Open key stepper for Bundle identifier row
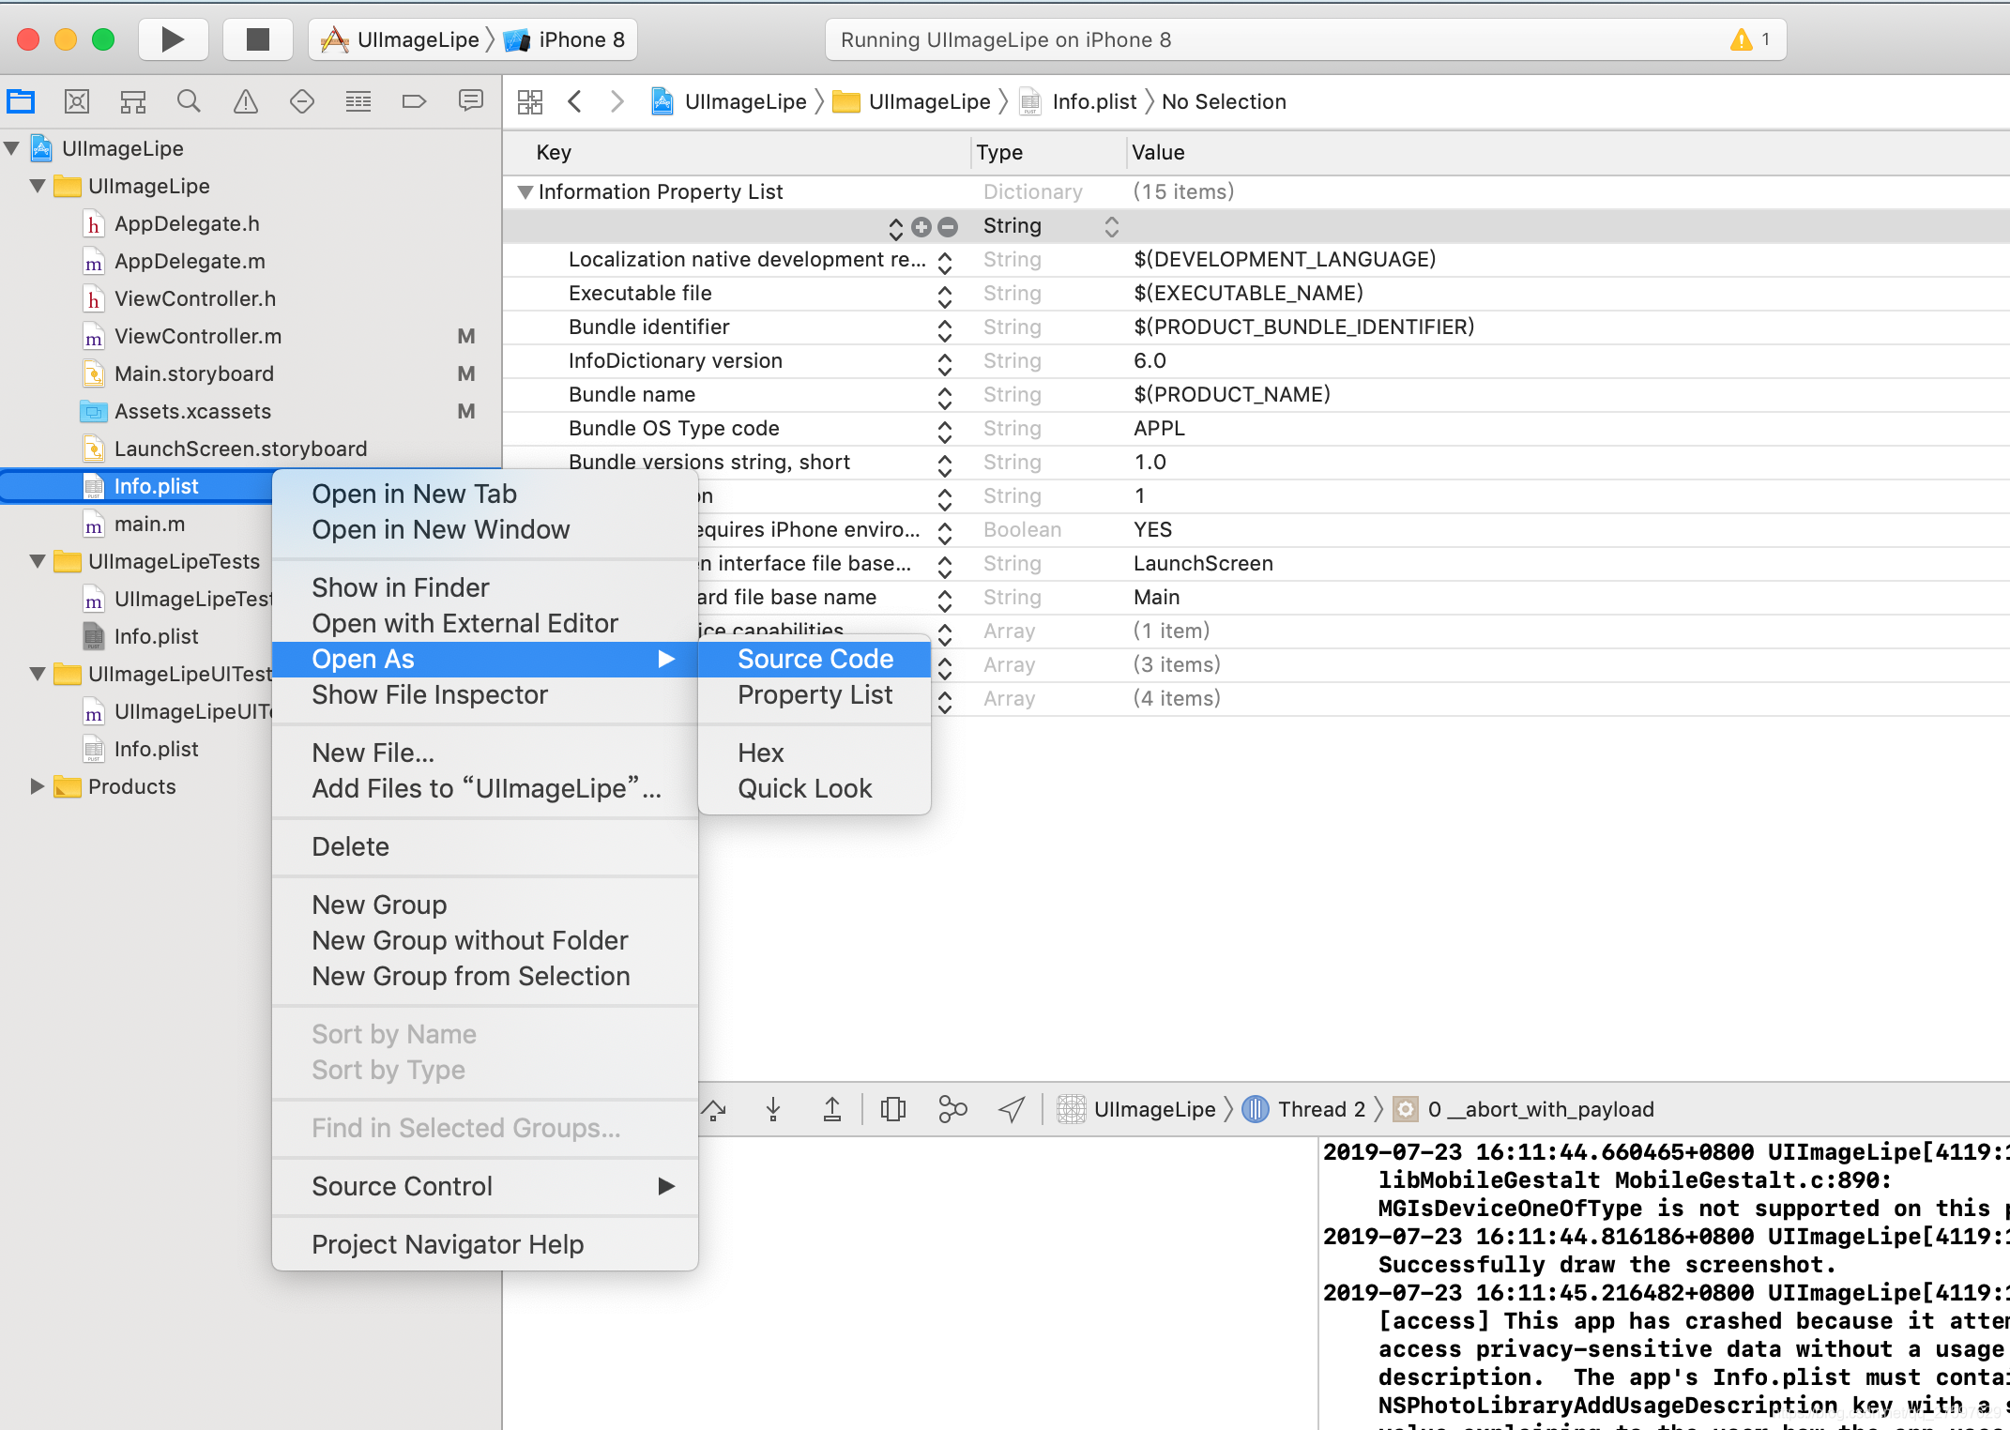This screenshot has width=2010, height=1430. coord(945,328)
